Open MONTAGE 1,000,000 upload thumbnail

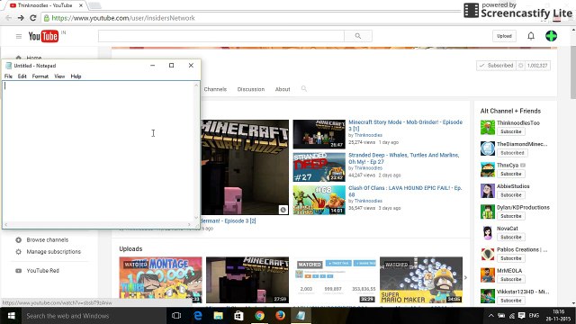tap(160, 280)
